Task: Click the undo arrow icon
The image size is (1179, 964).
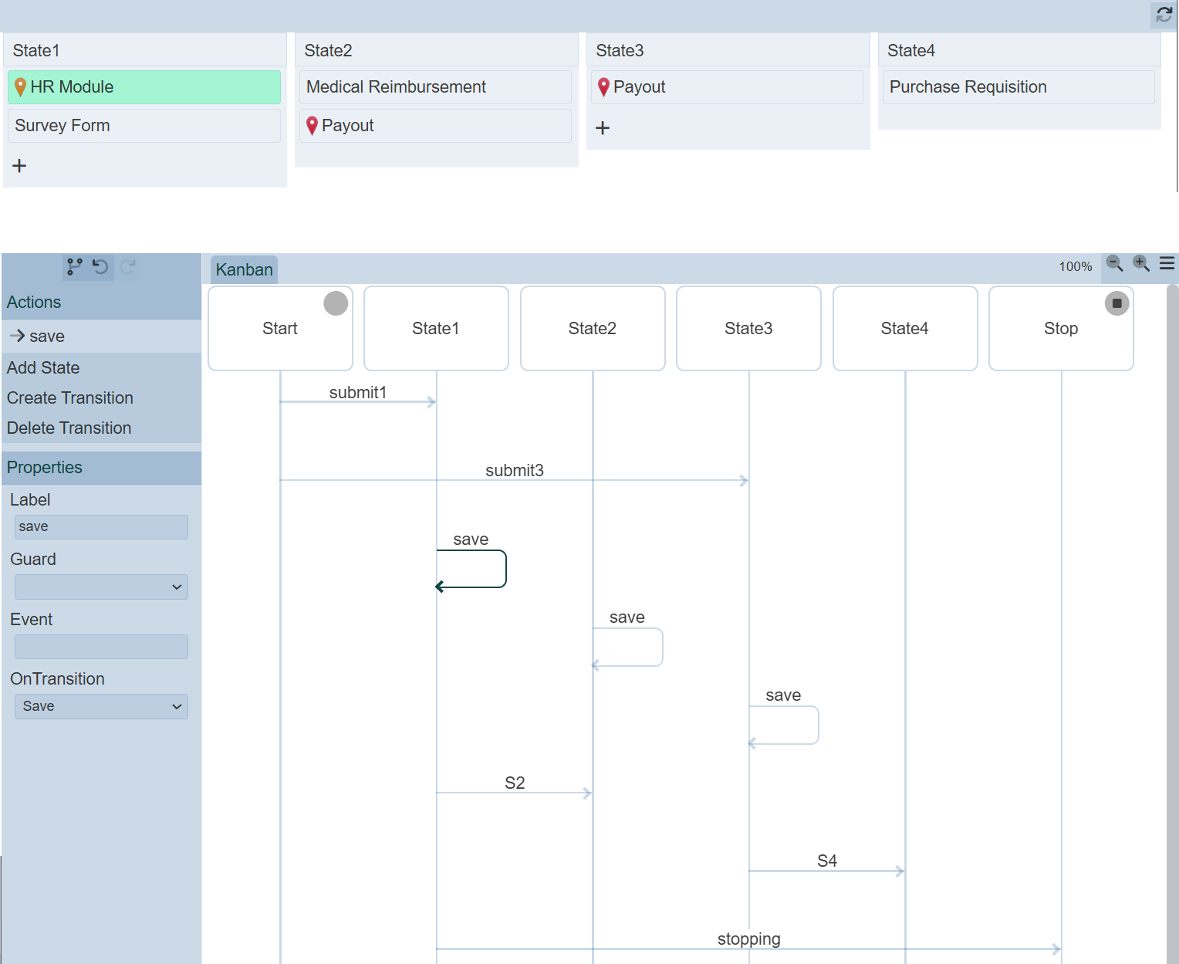Action: (100, 267)
